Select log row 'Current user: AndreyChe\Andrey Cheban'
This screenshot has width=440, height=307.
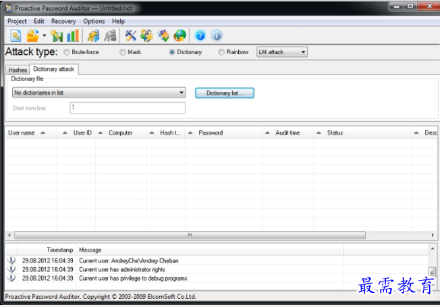click(x=217, y=260)
